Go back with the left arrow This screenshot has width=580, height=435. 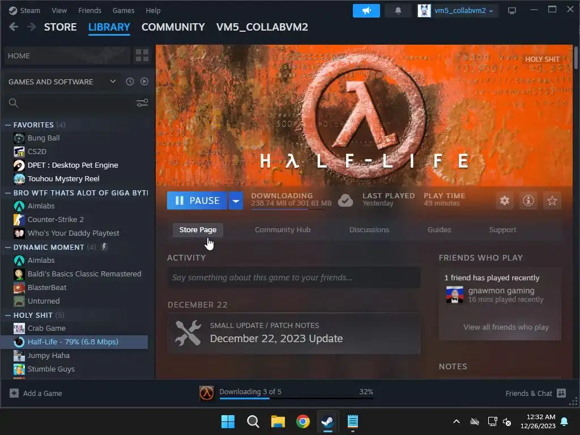(x=14, y=27)
